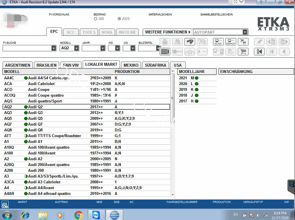
Task: Open the HG dropdown
Action: [x=117, y=48]
